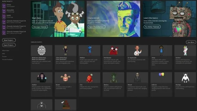Image resolution: width=197 pixels, height=111 pixels.
Task: Open Character Animator Project 44 title
Action: [16, 32]
